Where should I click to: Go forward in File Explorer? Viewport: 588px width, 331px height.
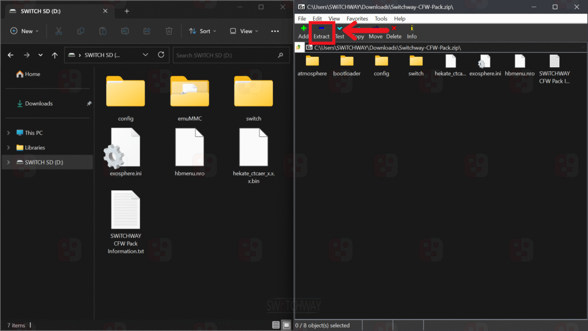click(x=26, y=55)
